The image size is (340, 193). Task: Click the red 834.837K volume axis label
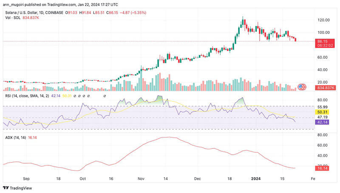(325, 88)
